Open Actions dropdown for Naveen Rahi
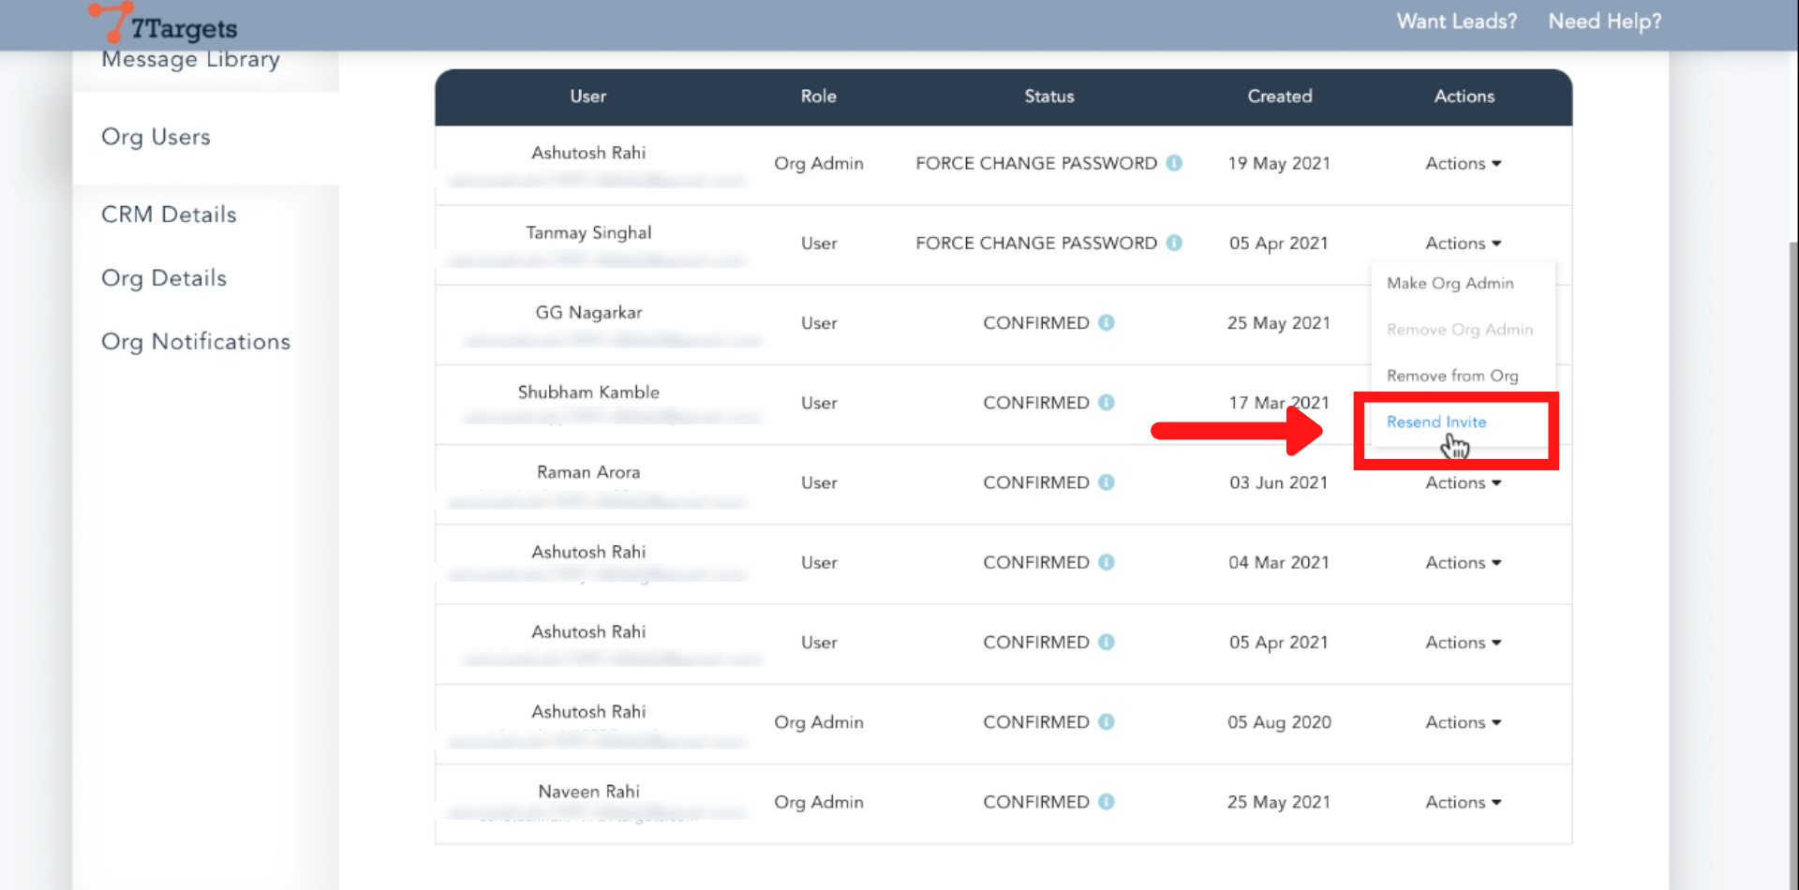1799x890 pixels. (1463, 802)
